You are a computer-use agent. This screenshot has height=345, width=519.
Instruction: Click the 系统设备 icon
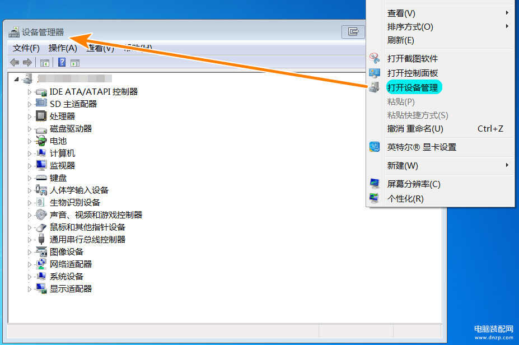pos(41,276)
